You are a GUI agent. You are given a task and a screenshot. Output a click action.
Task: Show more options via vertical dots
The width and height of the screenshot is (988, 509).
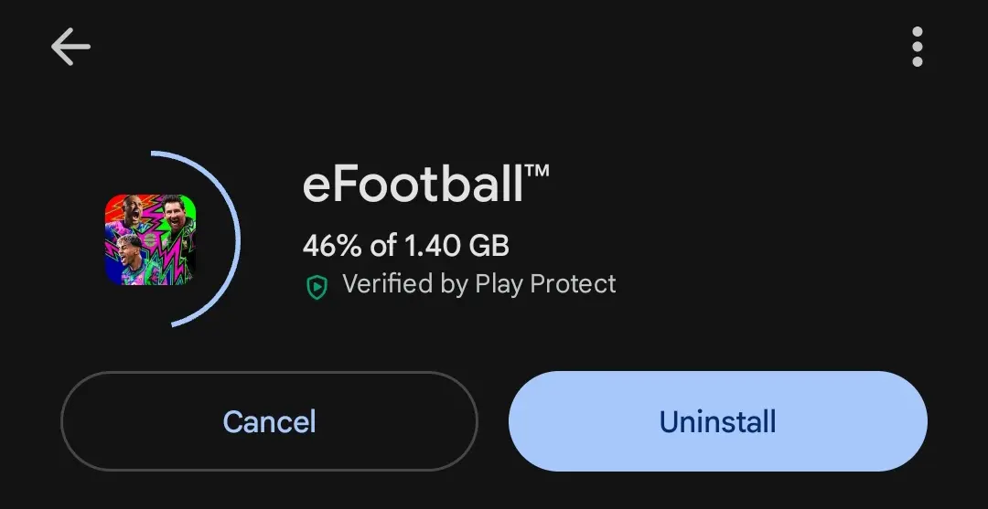coord(918,47)
